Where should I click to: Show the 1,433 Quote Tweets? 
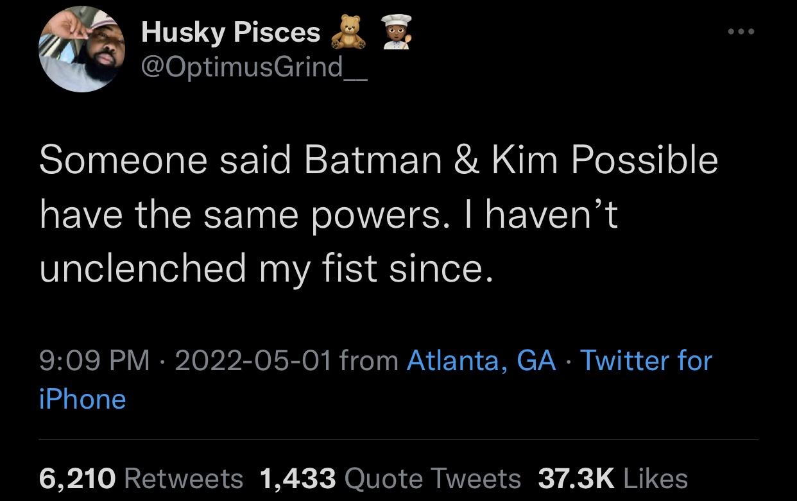[x=390, y=479]
